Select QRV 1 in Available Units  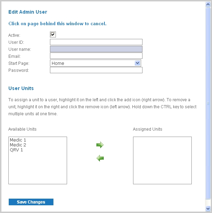(x=16, y=150)
